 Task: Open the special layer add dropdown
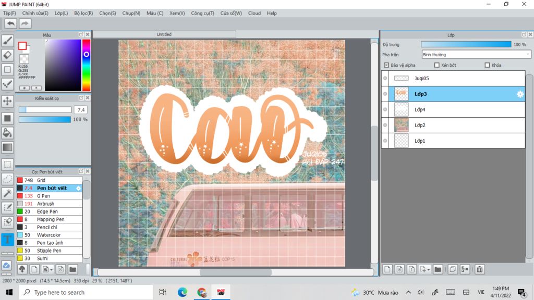click(x=424, y=269)
